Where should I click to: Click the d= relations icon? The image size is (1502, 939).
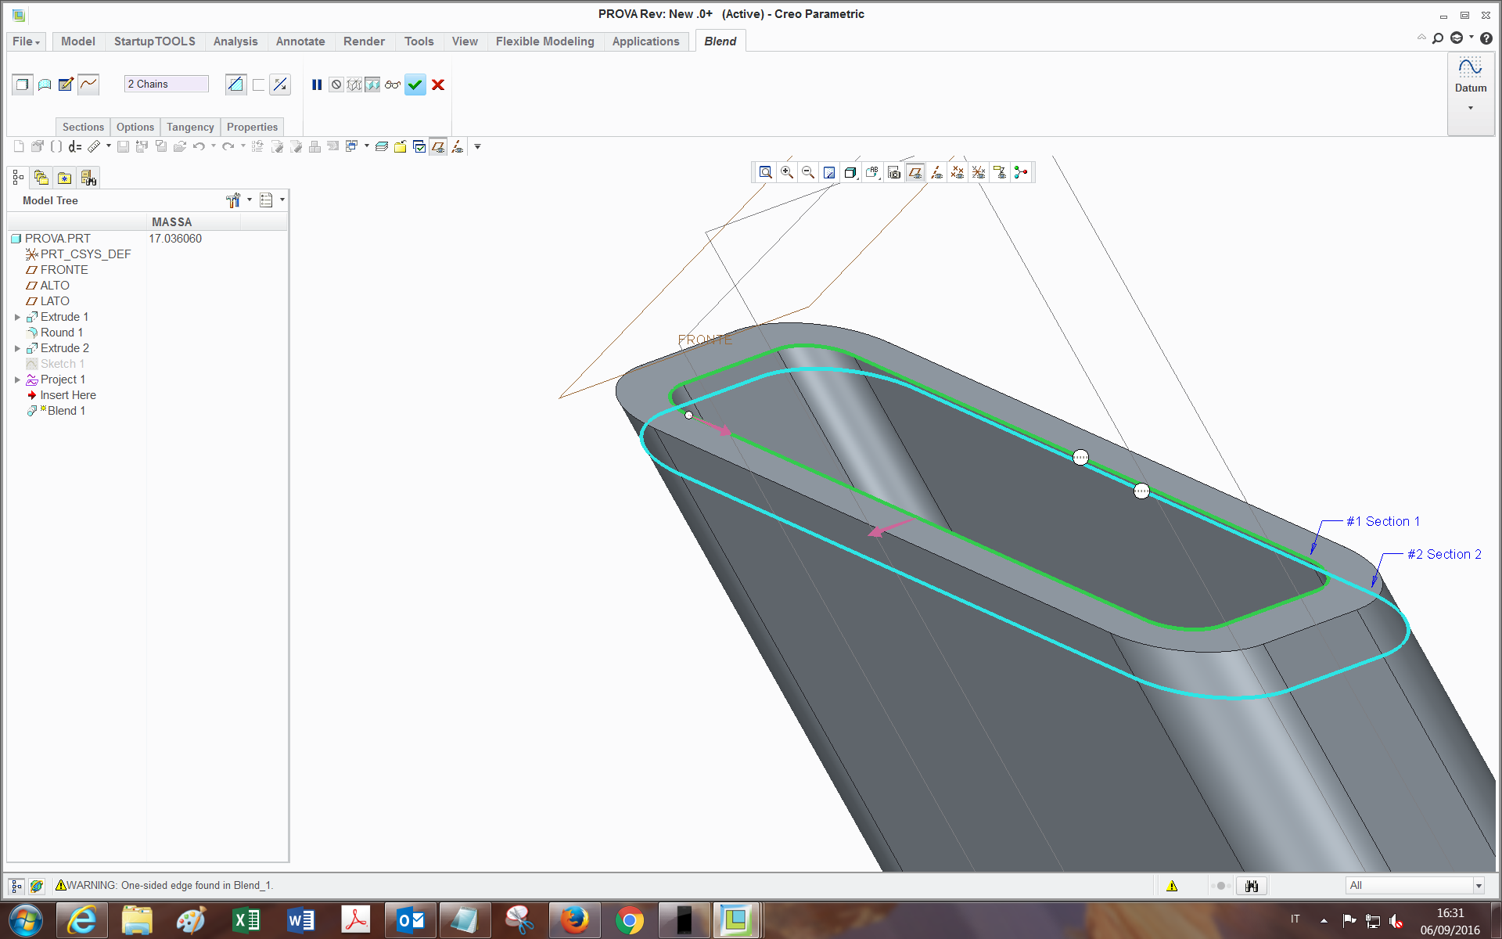tap(75, 146)
